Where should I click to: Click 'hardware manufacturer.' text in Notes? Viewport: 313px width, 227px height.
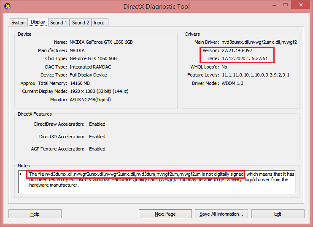coord(54,185)
